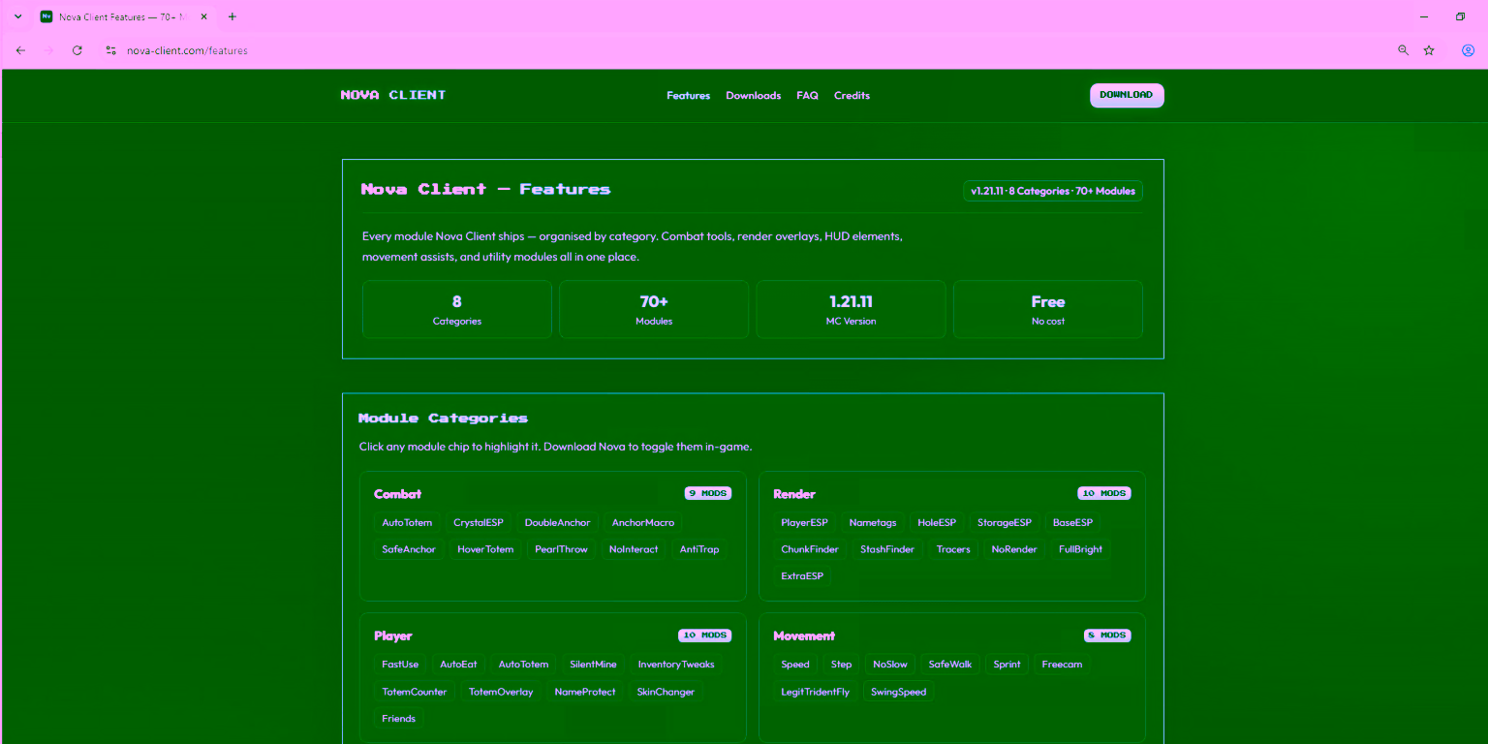The image size is (1488, 744).
Task: Select the BaseESP chip
Action: click(x=1072, y=523)
